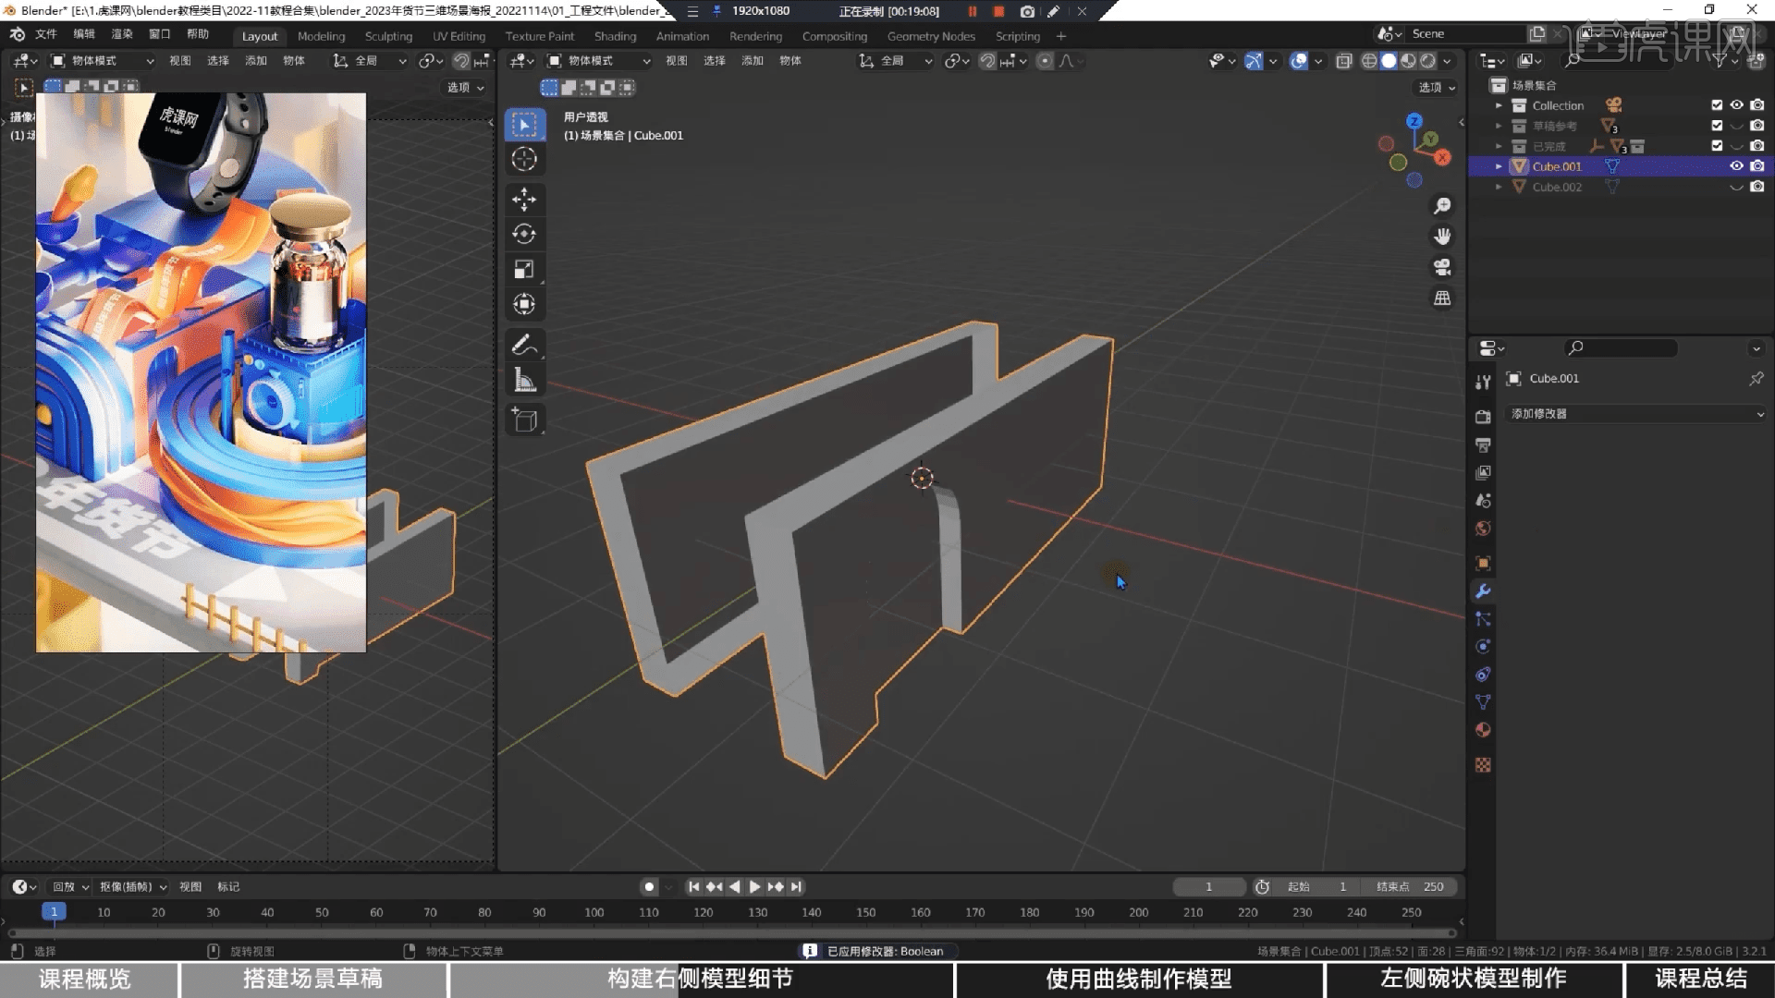Expand the Cube.002 outliner tree item
This screenshot has width=1775, height=998.
tap(1499, 187)
